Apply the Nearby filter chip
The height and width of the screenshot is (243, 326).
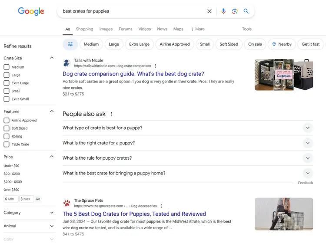(x=282, y=44)
